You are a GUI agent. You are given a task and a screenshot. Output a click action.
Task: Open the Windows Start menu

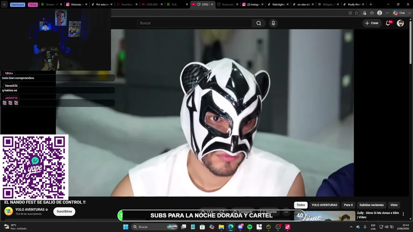[x=126, y=227]
